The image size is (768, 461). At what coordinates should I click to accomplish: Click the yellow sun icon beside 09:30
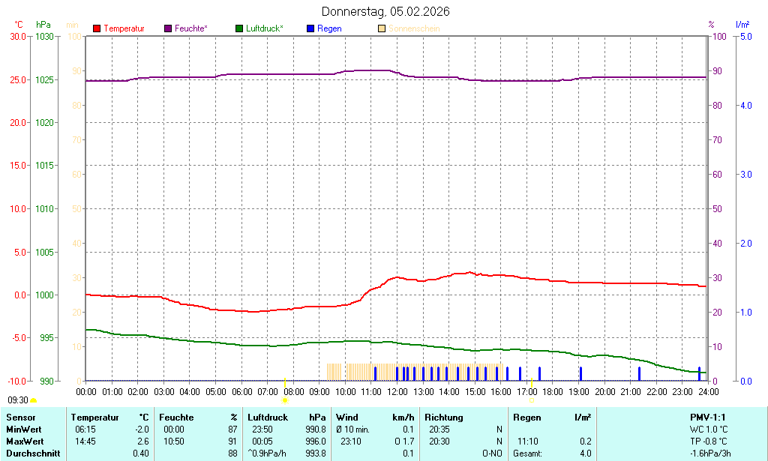(33, 401)
